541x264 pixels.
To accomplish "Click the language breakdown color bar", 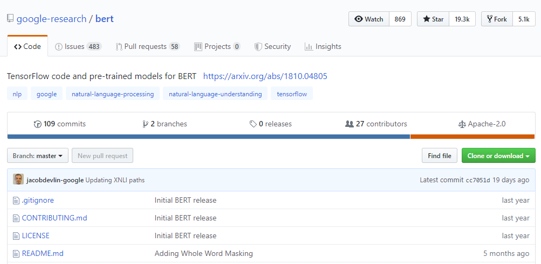I will [x=271, y=137].
